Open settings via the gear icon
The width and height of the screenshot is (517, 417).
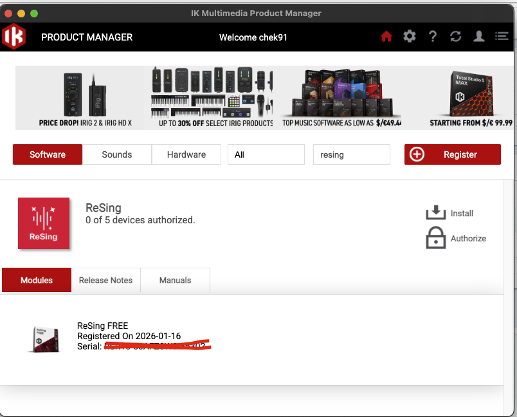(x=409, y=36)
